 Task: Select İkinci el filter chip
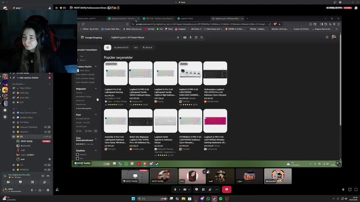(x=147, y=47)
